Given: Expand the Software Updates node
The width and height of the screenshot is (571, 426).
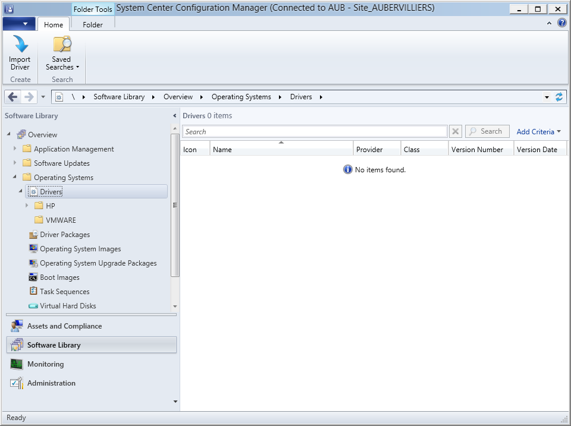Looking at the screenshot, I should click(x=15, y=163).
